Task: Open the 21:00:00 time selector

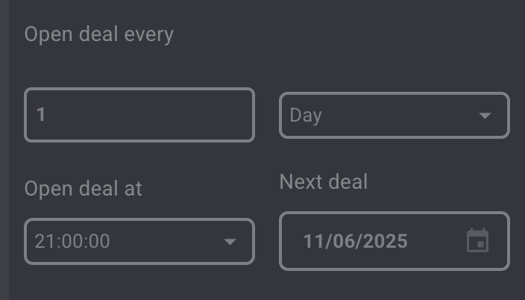Action: [x=139, y=241]
